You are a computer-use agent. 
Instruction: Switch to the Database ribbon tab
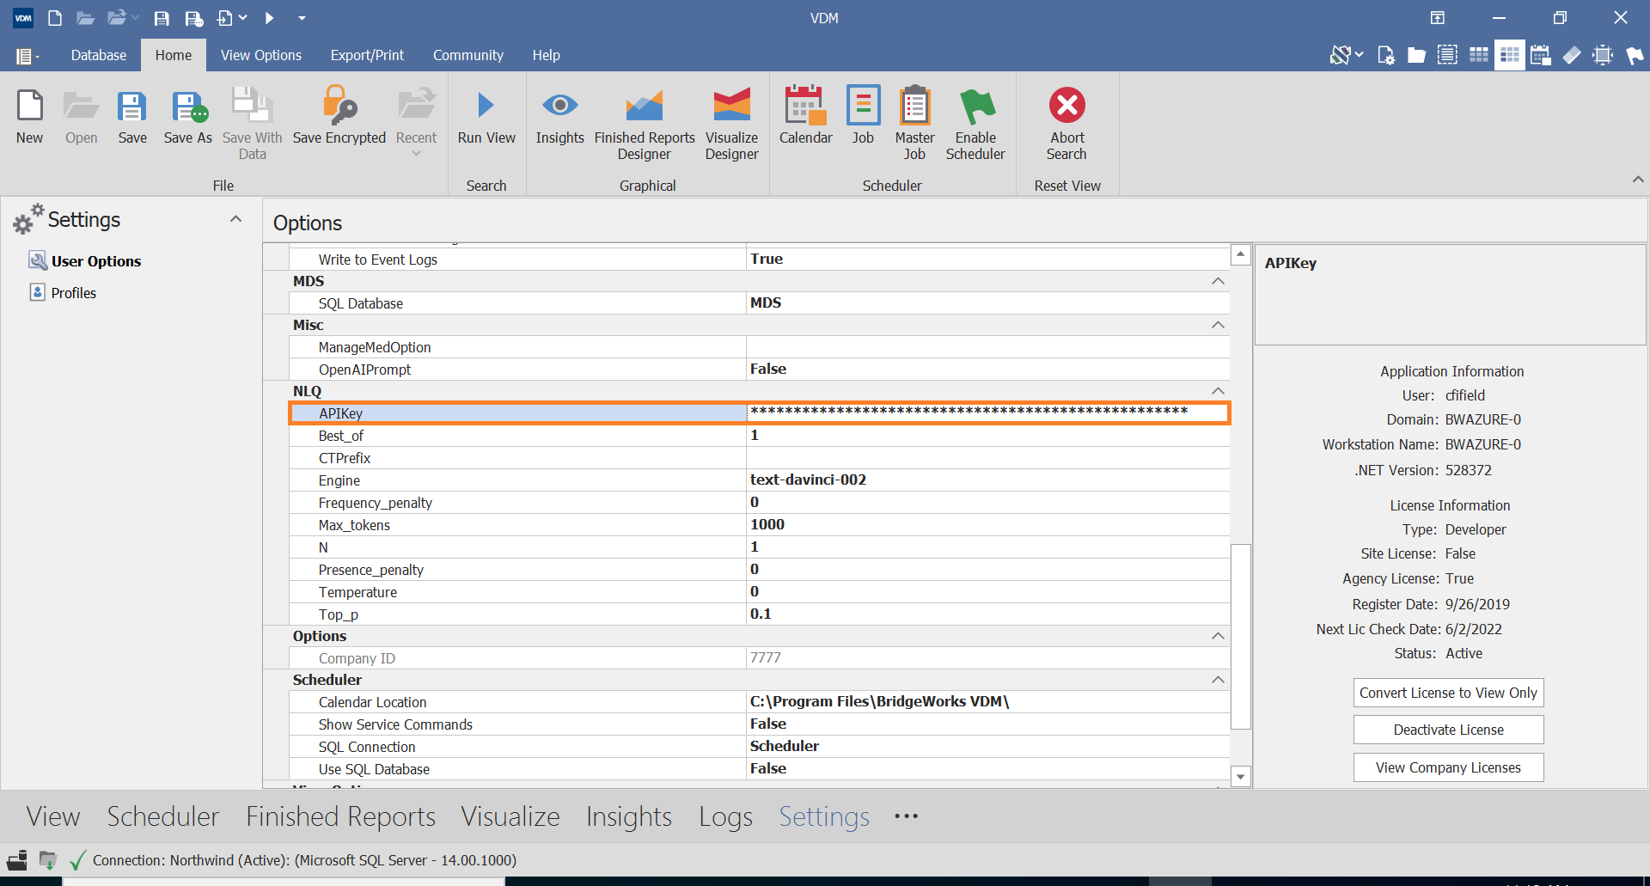coord(98,55)
